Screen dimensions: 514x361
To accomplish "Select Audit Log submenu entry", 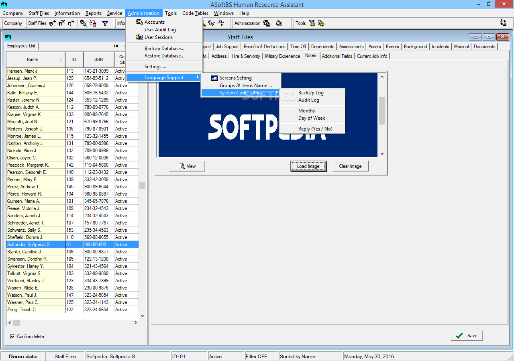I will click(312, 100).
